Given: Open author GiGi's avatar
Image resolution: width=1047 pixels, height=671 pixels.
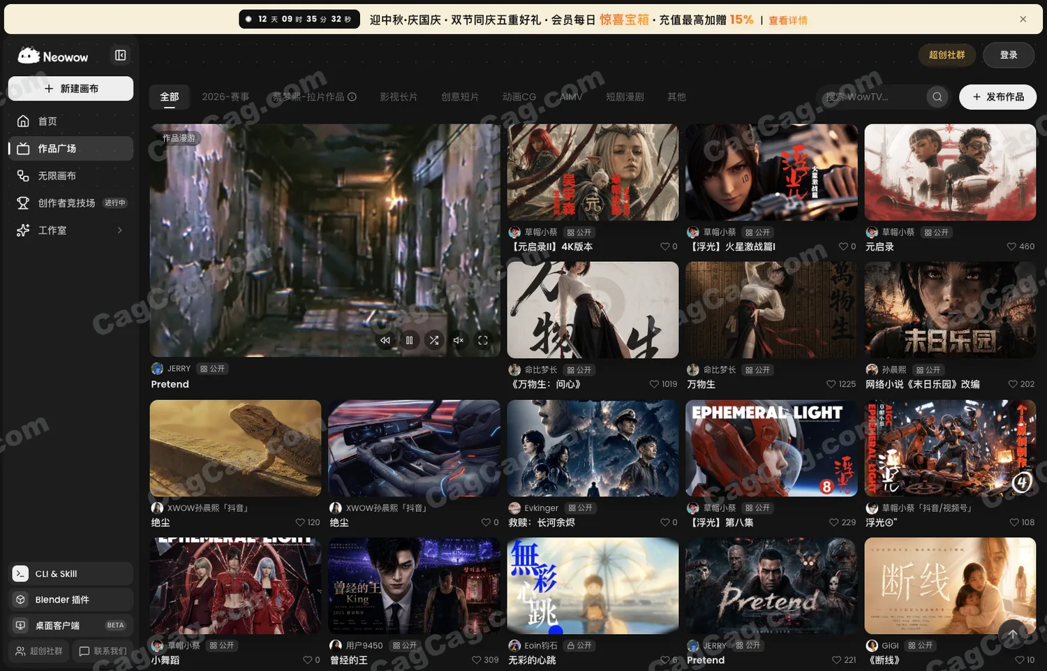Looking at the screenshot, I should (x=872, y=646).
